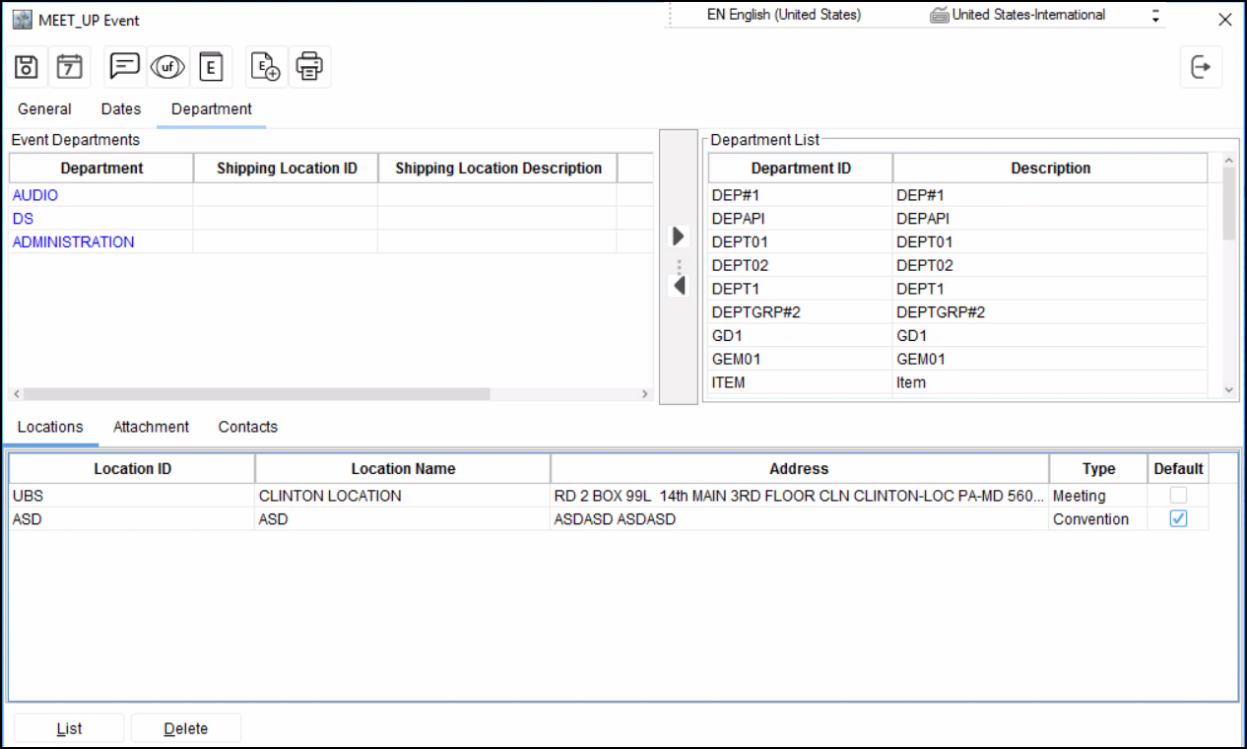Image resolution: width=1247 pixels, height=749 pixels.
Task: Click the add event document-plus icon
Action: (266, 67)
